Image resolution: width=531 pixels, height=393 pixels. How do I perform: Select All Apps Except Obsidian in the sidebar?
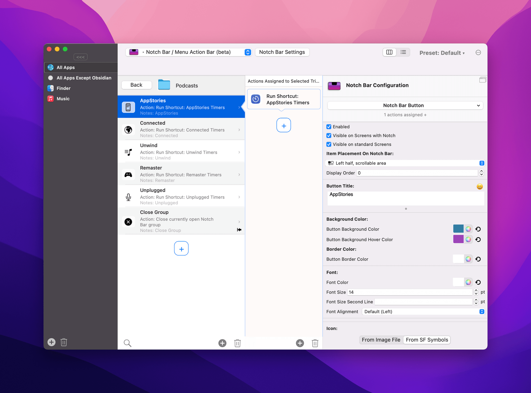[81, 78]
